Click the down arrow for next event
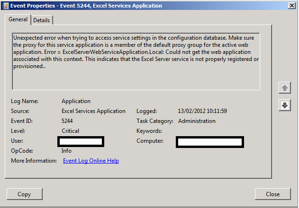 click(285, 105)
